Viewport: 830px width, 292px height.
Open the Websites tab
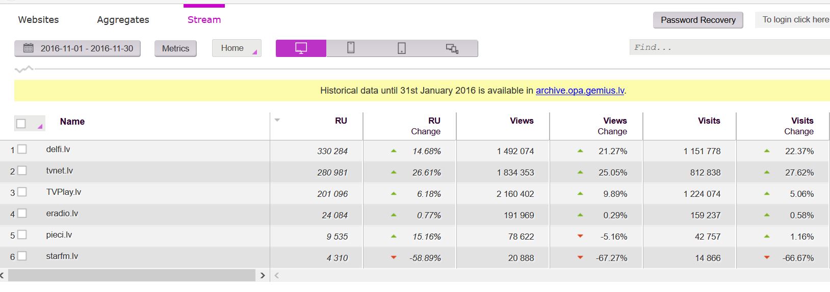coord(38,20)
